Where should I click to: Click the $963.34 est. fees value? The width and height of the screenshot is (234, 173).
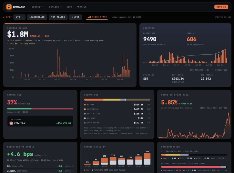(x=178, y=79)
